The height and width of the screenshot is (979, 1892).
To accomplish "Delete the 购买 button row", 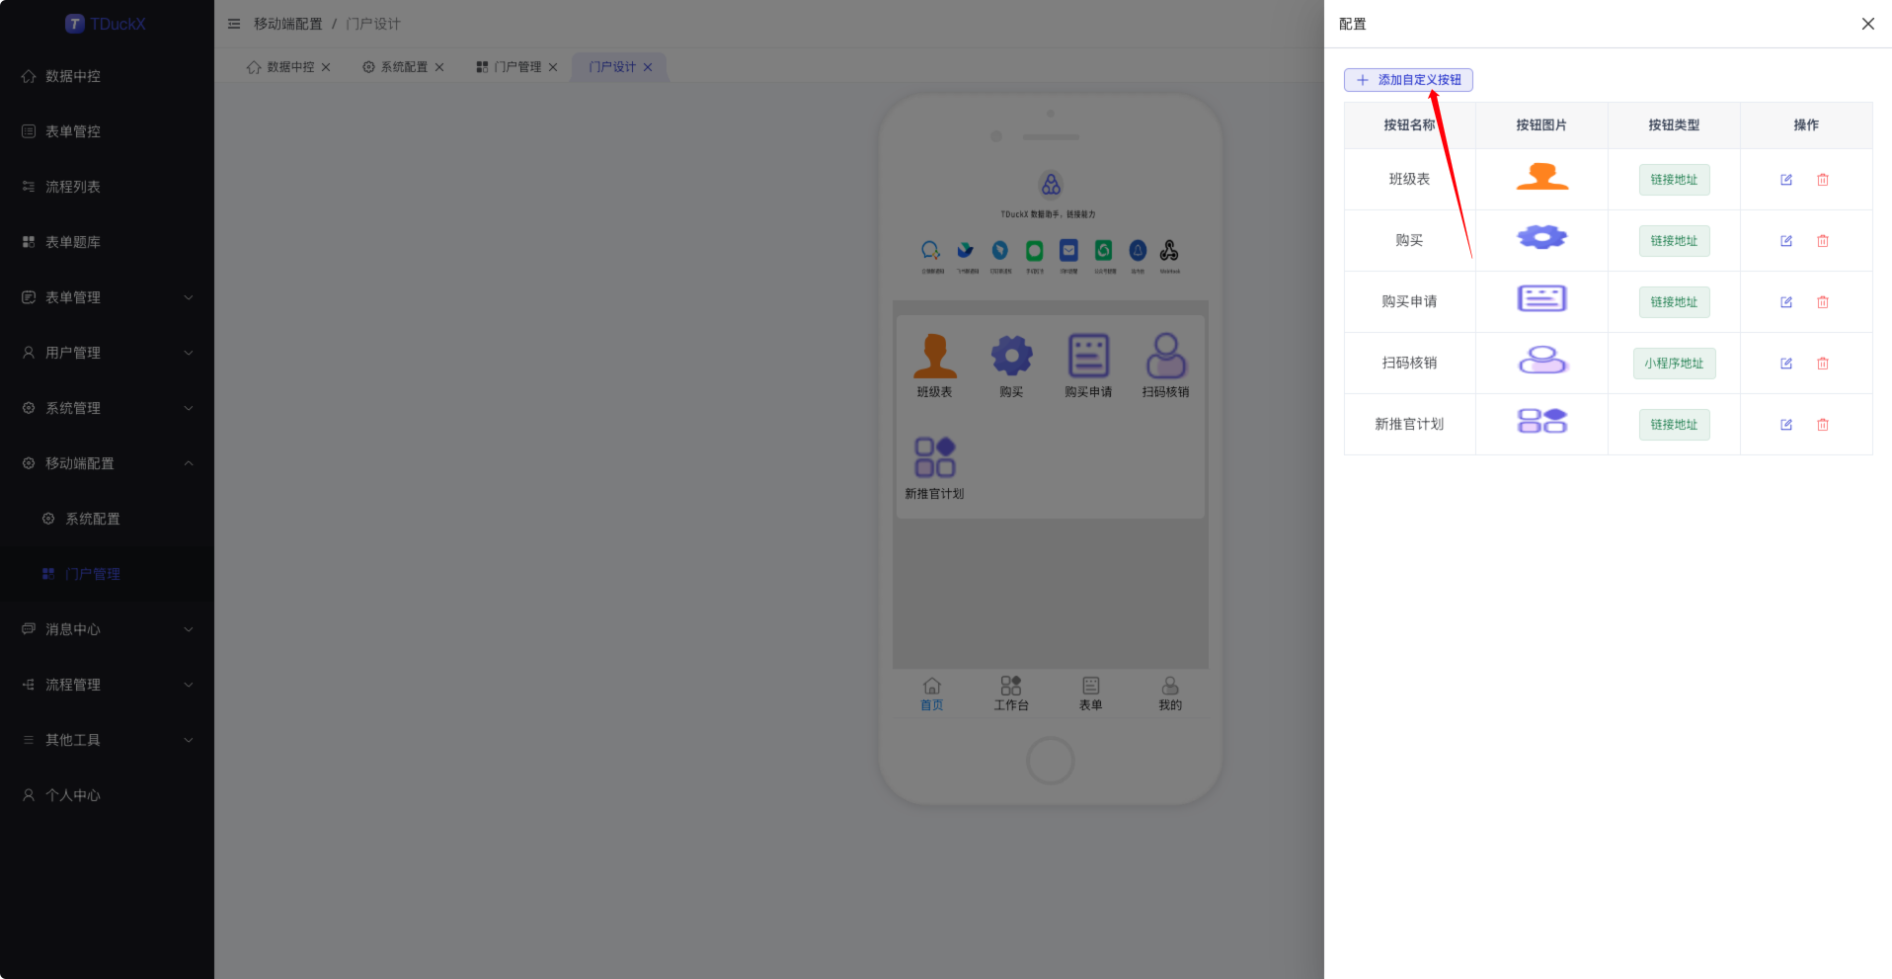I will pos(1823,241).
